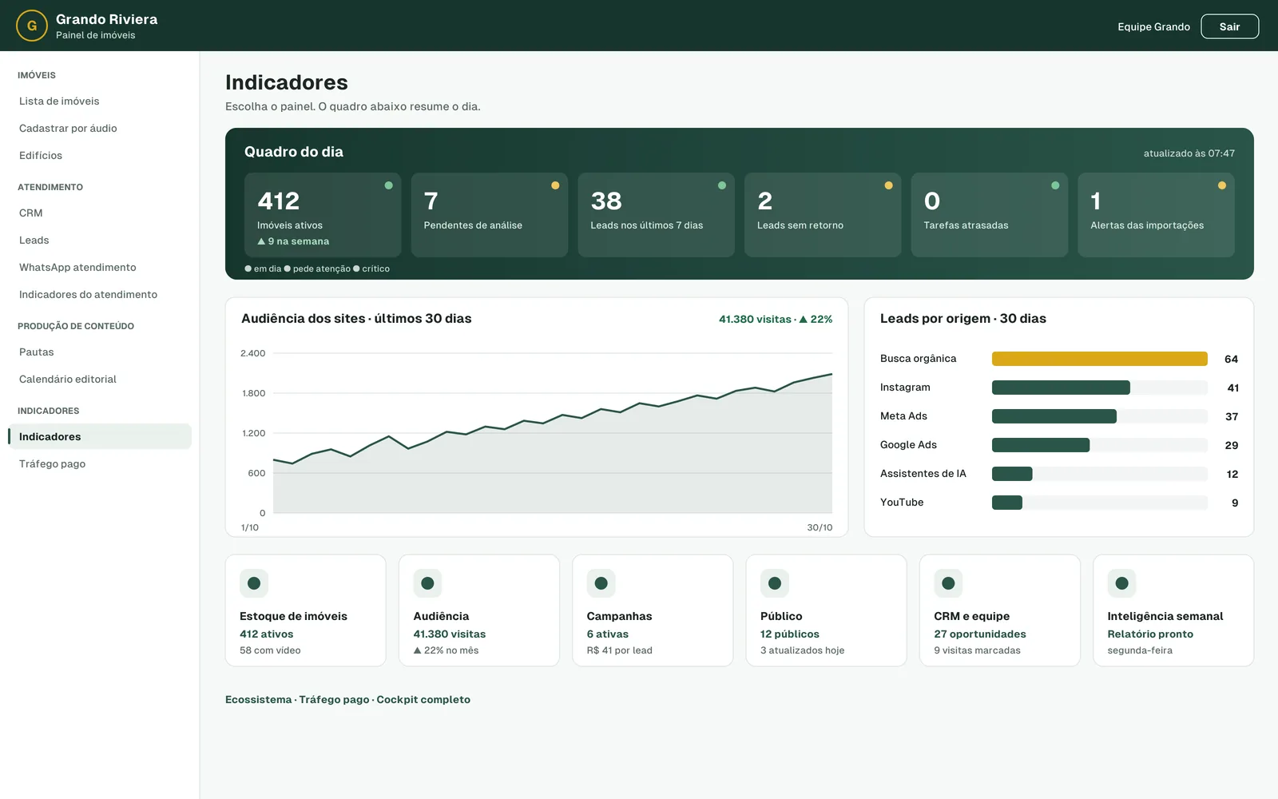Open Tráfego pago in sidebar
The height and width of the screenshot is (799, 1278).
[100, 464]
